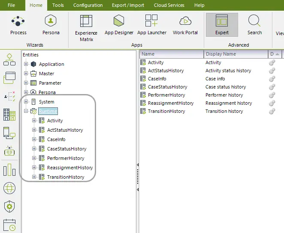Click gear icon in Activity row
The width and height of the screenshot is (284, 233).
[x=272, y=62]
